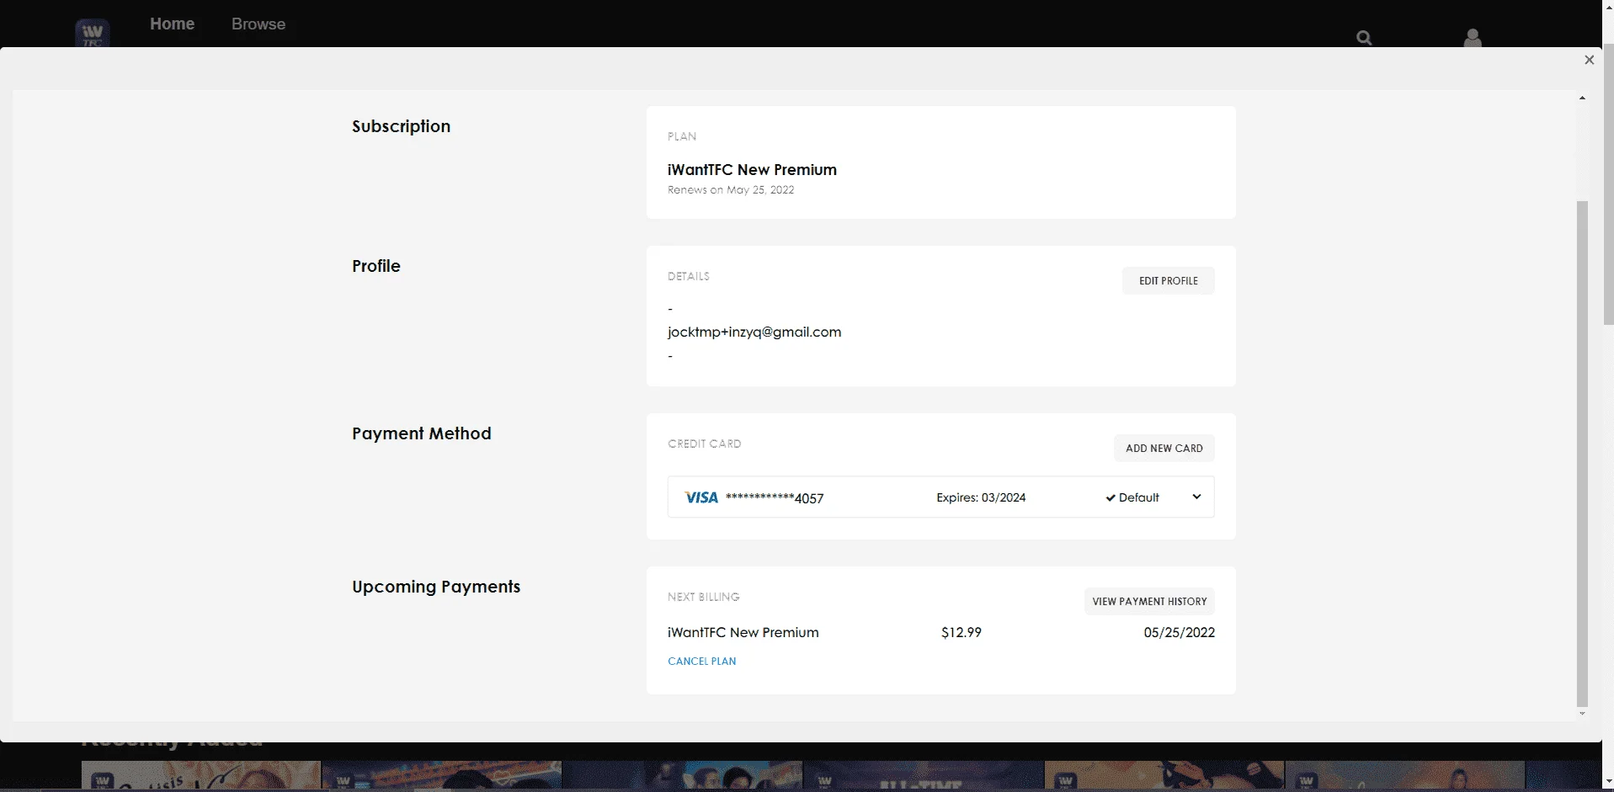The width and height of the screenshot is (1614, 792).
Task: Click the iWantTFC logo icon
Action: click(x=93, y=34)
